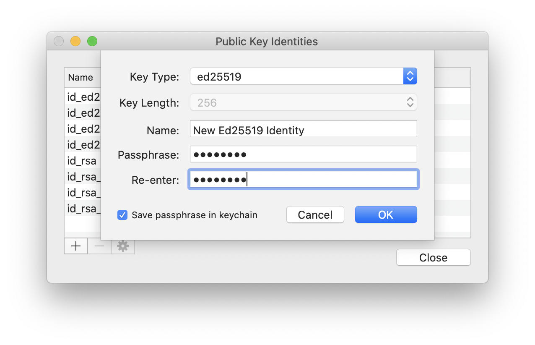This screenshot has width=535, height=345.
Task: Uncheck Save passphrase in keychain
Action: [122, 215]
